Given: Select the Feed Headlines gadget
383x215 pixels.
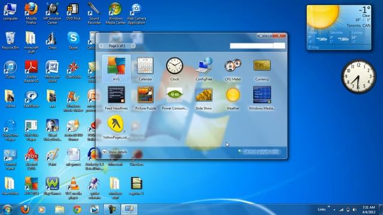Looking at the screenshot, I should pos(116,98).
